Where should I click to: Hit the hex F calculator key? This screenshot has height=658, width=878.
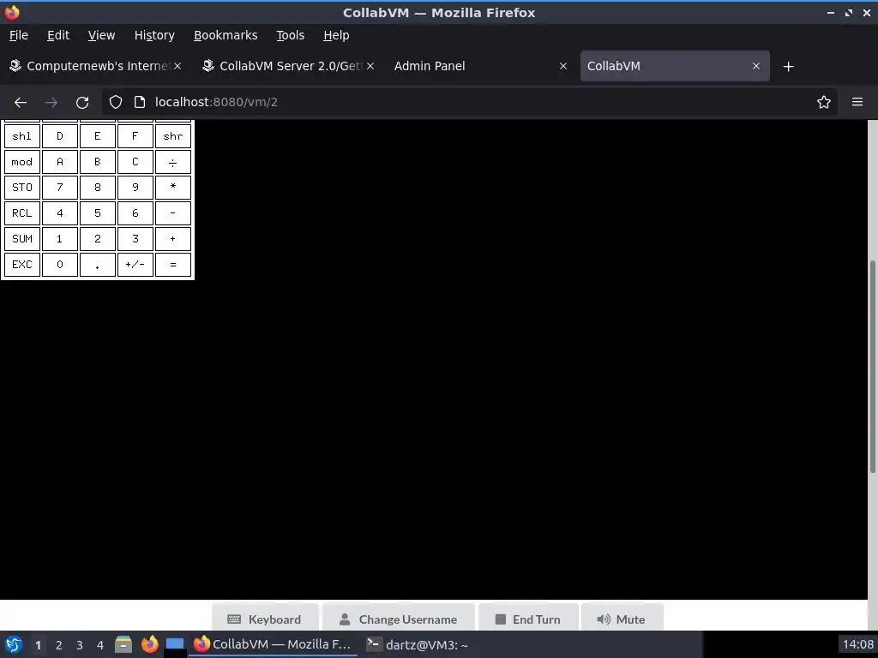coord(135,136)
